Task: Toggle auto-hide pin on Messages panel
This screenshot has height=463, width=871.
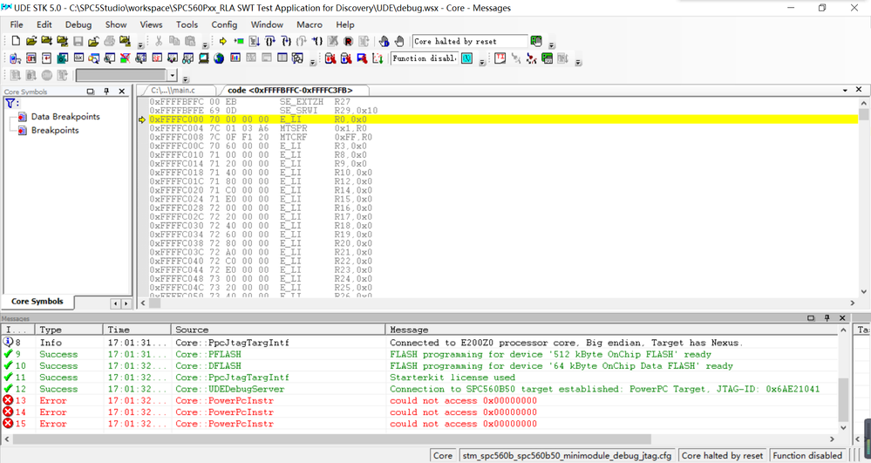Action: tap(827, 318)
